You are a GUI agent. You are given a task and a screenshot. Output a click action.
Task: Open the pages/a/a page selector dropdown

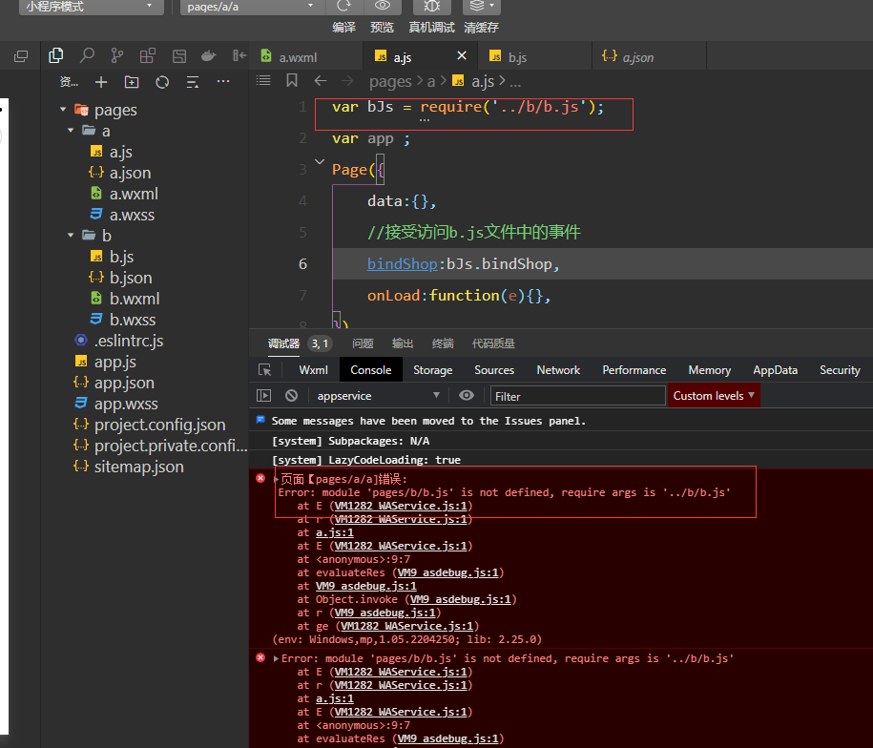251,7
